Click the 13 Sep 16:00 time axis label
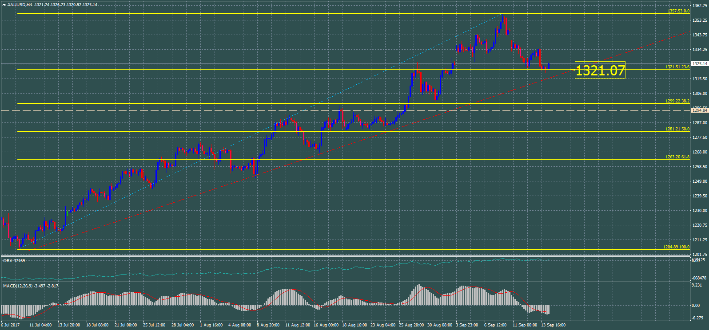The width and height of the screenshot is (709, 330). coord(553,325)
